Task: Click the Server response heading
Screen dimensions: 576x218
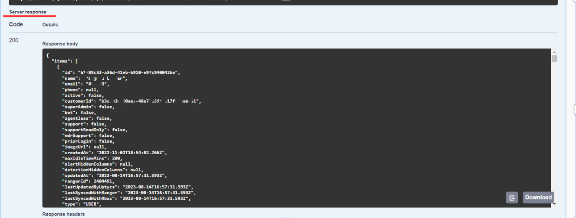Action: pos(28,12)
